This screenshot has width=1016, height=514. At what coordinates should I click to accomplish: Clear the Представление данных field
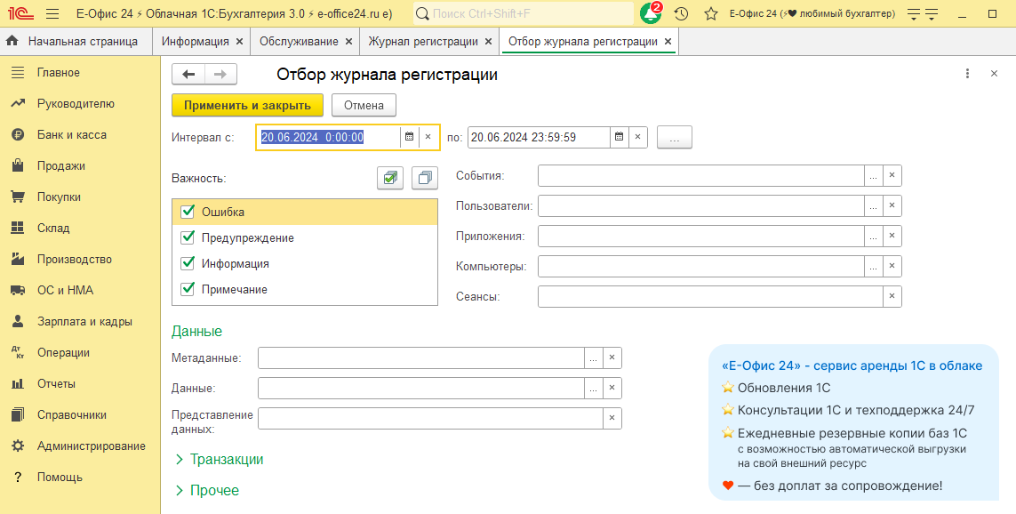tap(612, 418)
